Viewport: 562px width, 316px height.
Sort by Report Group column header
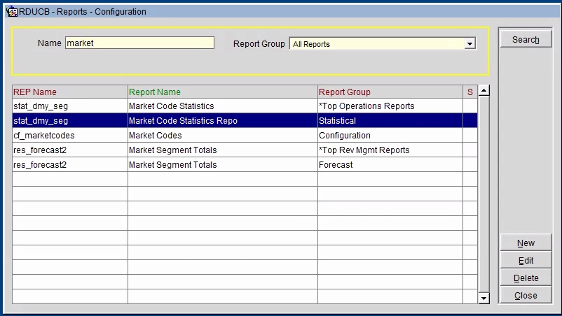390,92
